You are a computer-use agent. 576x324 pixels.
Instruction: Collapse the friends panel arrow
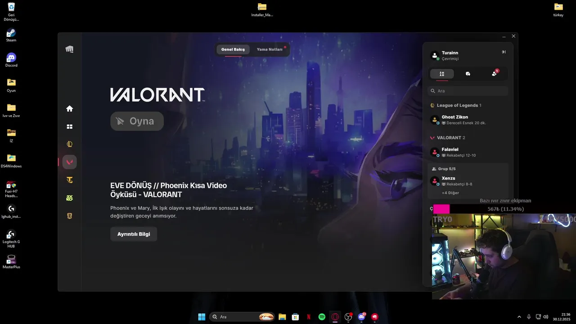pyautogui.click(x=504, y=52)
